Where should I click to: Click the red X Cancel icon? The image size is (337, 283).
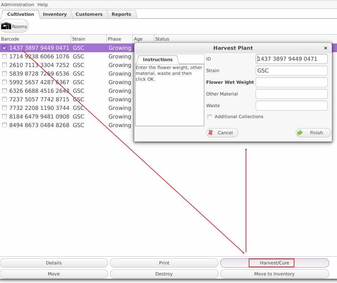click(x=211, y=133)
